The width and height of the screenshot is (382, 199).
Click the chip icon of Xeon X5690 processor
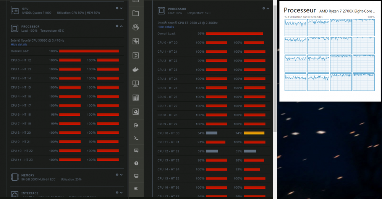tap(15, 29)
